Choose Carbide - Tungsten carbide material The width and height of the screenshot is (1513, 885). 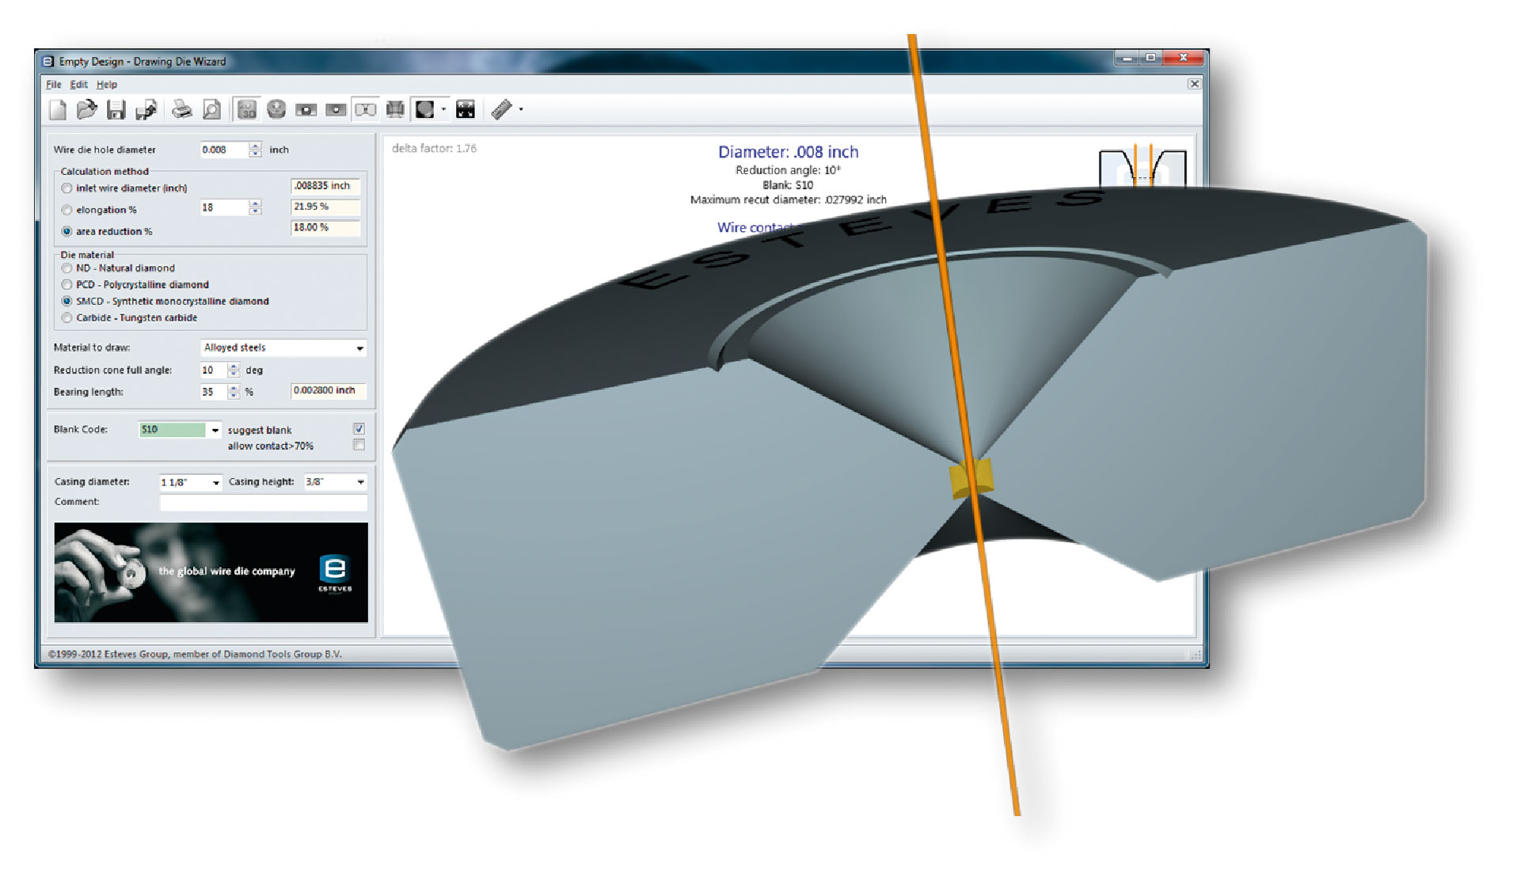coord(67,318)
